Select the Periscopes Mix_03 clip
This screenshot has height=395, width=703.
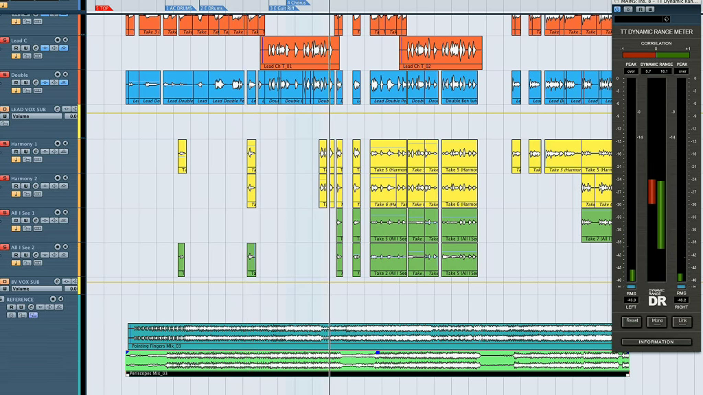coord(378,363)
